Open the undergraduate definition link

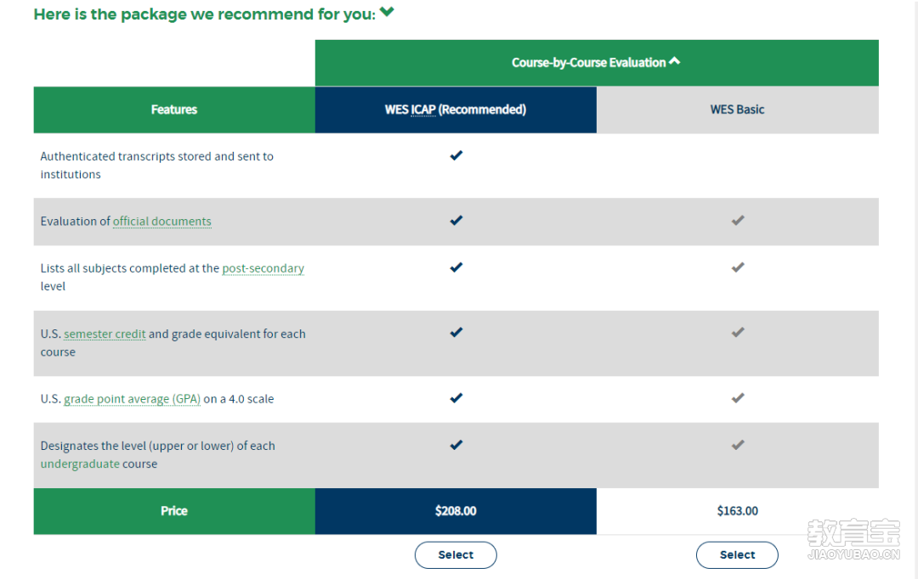[x=80, y=464]
